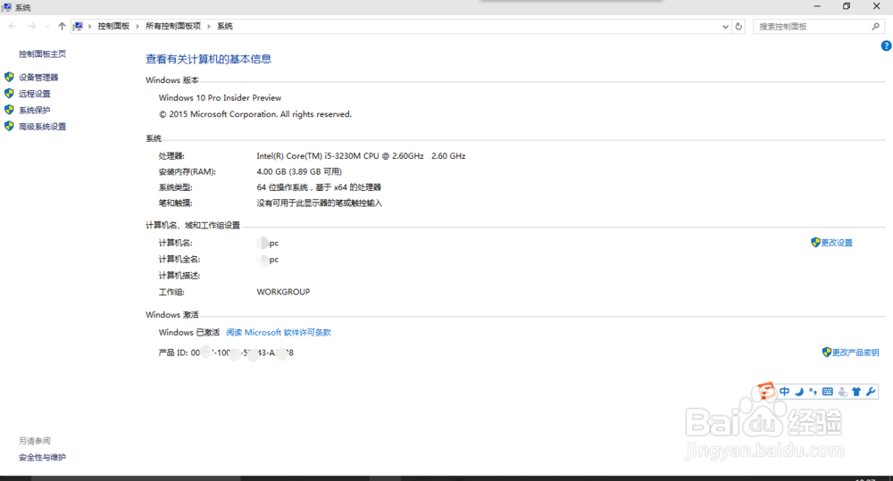Click Change settings (更改设置) link
The height and width of the screenshot is (481, 893).
coord(837,243)
